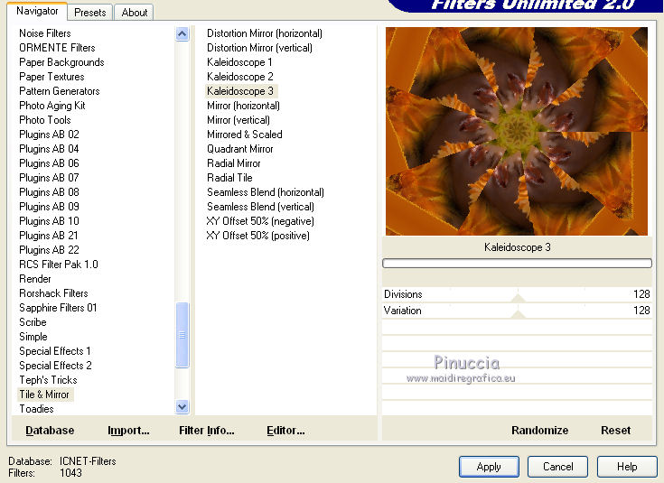Viewport: 664px width, 483px height.
Task: Choose Radial Tile filter
Action: [229, 177]
